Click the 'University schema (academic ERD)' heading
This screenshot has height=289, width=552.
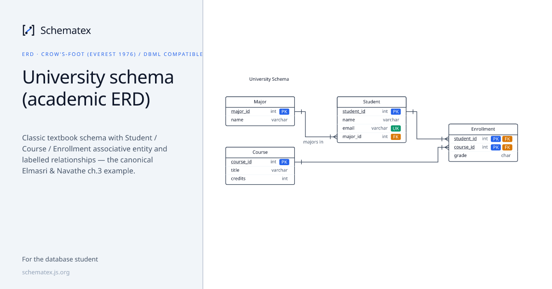point(98,89)
